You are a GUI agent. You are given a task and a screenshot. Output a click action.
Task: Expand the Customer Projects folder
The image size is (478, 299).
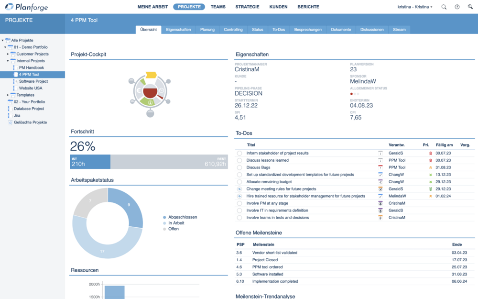[x=8, y=54]
